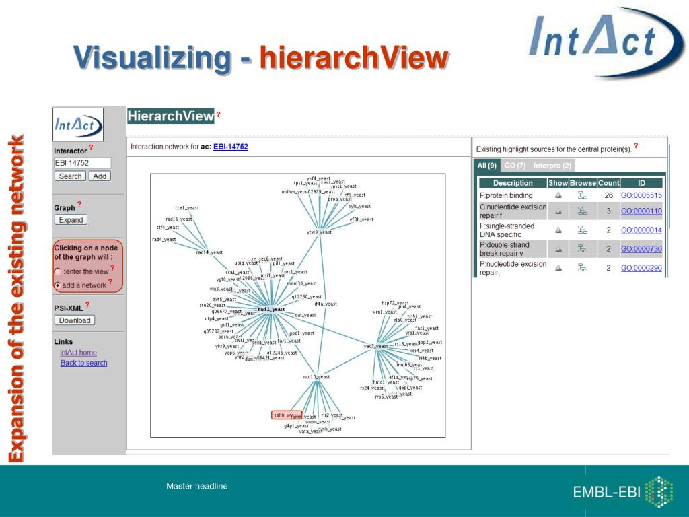Click the Show icon for F:single-stranded DNA specific
Image resolution: width=689 pixels, height=517 pixels.
tap(558, 230)
